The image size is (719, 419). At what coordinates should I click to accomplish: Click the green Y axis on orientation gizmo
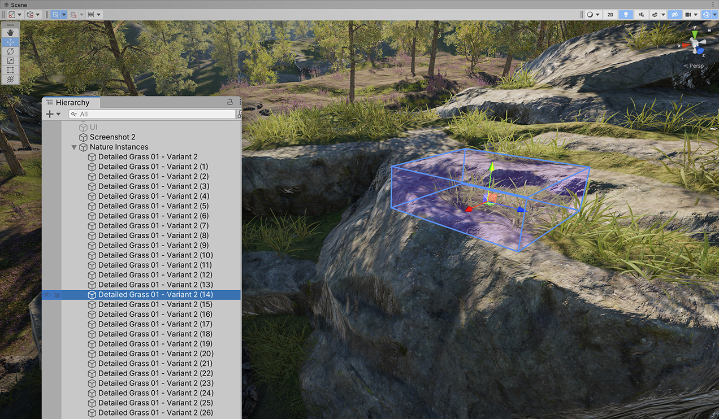click(695, 33)
